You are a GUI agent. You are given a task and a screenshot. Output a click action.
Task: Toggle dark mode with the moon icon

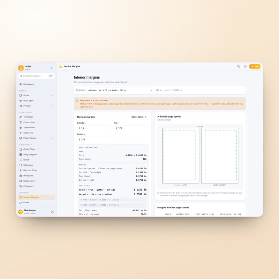(53, 212)
